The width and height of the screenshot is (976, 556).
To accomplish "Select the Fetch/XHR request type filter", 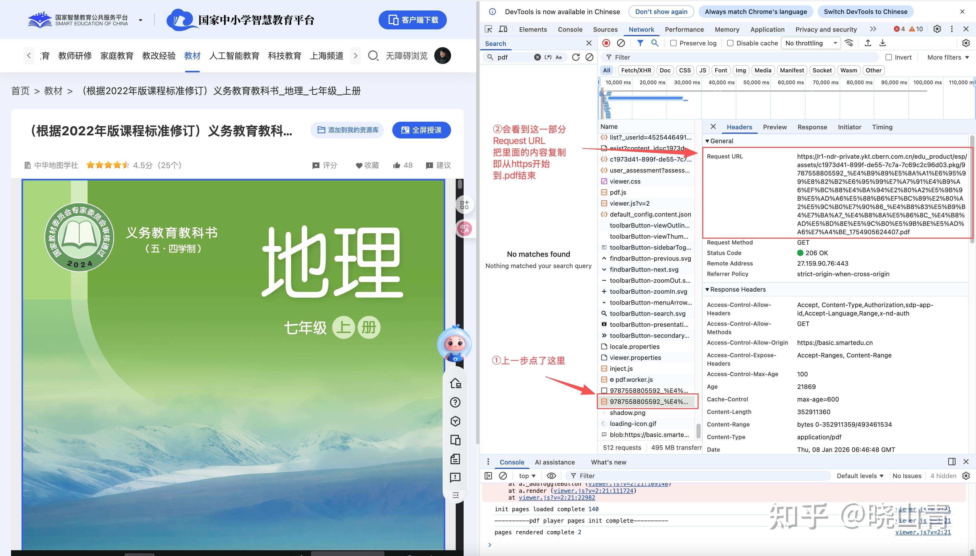I will click(636, 70).
